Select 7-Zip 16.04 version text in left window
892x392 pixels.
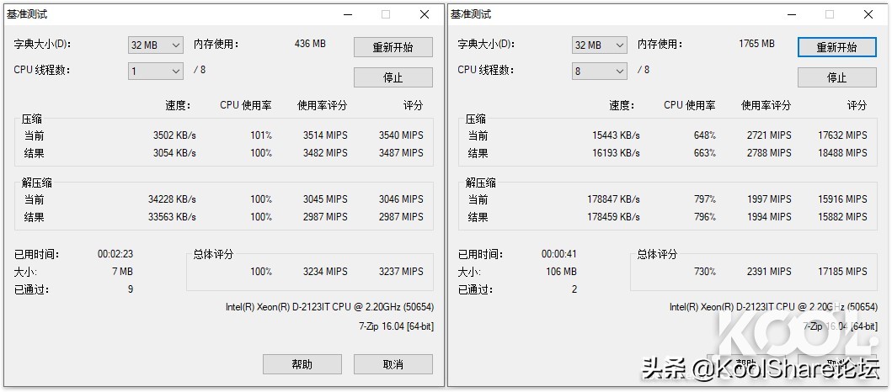[x=396, y=326]
